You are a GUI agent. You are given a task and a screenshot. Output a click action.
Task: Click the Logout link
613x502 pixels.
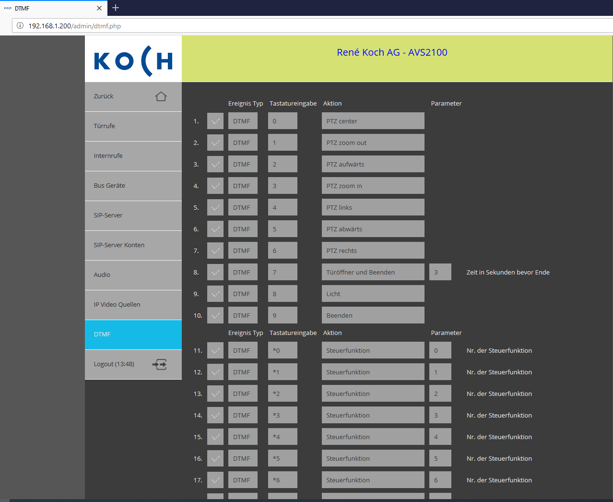point(133,364)
